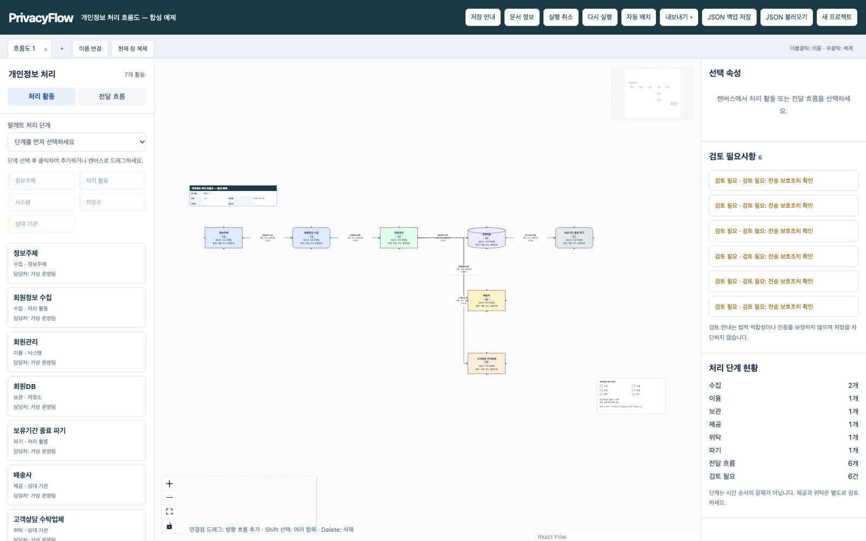Image resolution: width=866 pixels, height=541 pixels.
Task: Add a new flow diagram tab
Action: [x=62, y=49]
